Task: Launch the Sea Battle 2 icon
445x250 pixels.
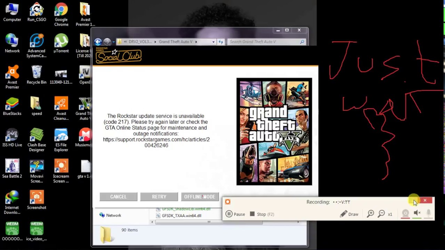Action: click(x=12, y=168)
